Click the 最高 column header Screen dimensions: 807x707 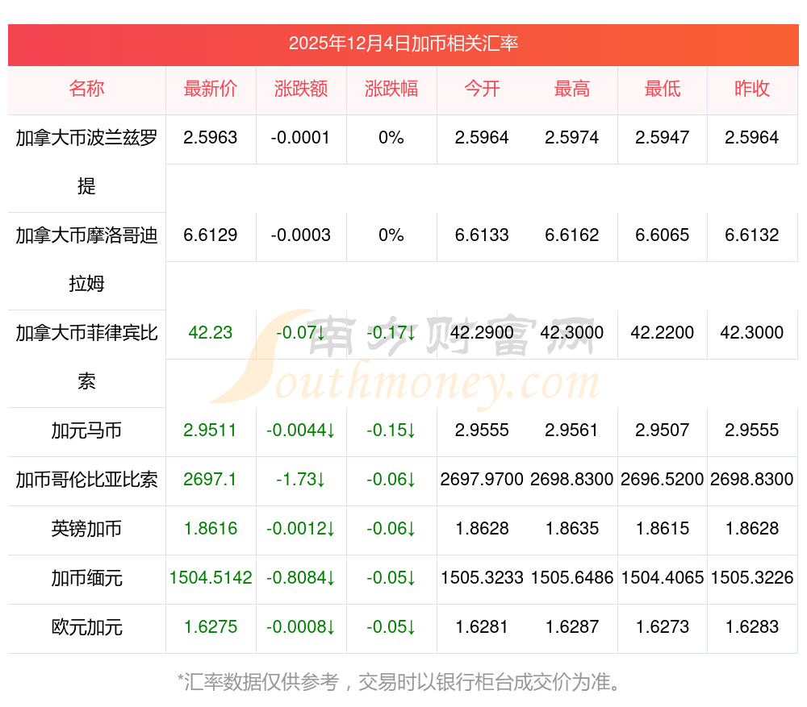click(x=572, y=89)
